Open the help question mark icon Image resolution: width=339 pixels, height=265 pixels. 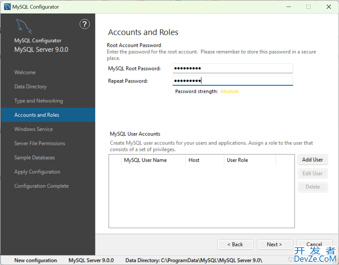click(x=85, y=24)
